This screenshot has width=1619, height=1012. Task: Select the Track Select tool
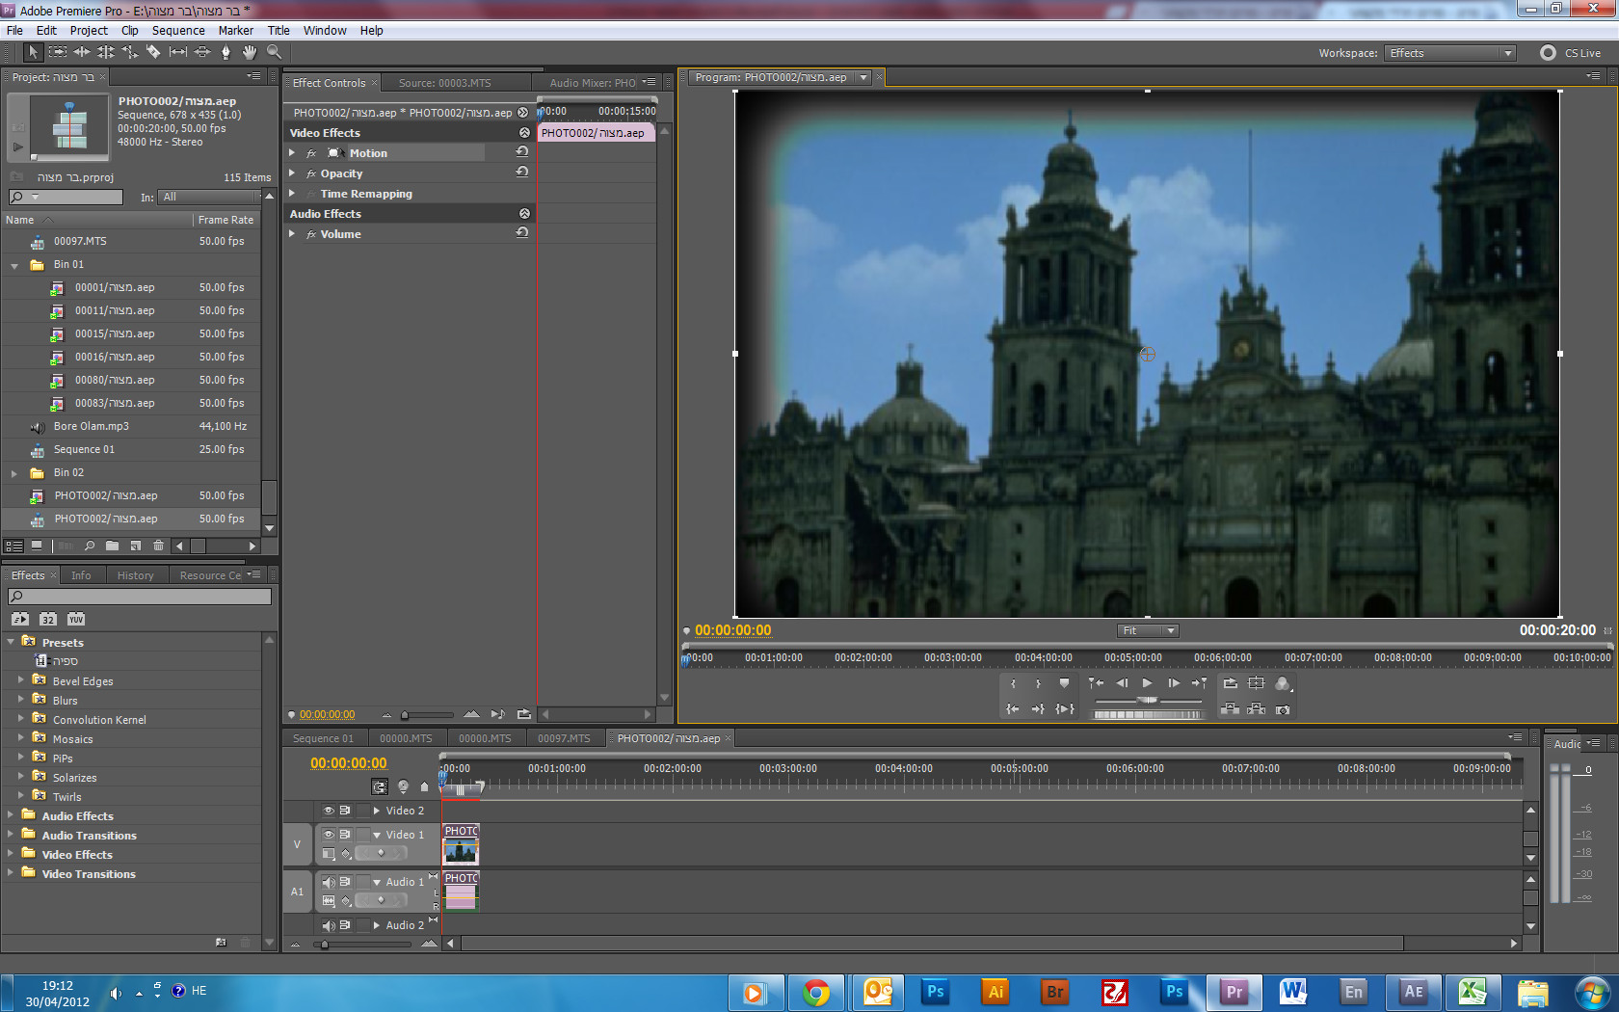point(58,52)
